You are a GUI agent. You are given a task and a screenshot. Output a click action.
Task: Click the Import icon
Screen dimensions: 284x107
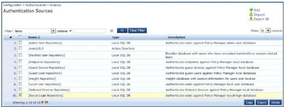(x=251, y=15)
